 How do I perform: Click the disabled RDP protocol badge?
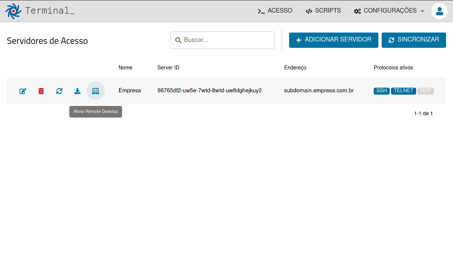pos(426,91)
